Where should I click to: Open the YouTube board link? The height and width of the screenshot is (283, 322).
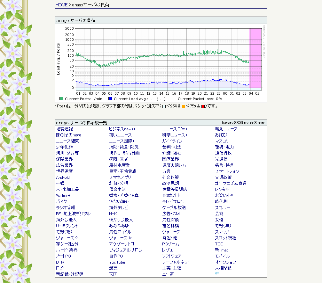pos(117,262)
